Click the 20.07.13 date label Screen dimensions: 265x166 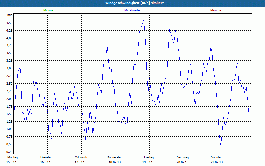[x=183, y=162]
